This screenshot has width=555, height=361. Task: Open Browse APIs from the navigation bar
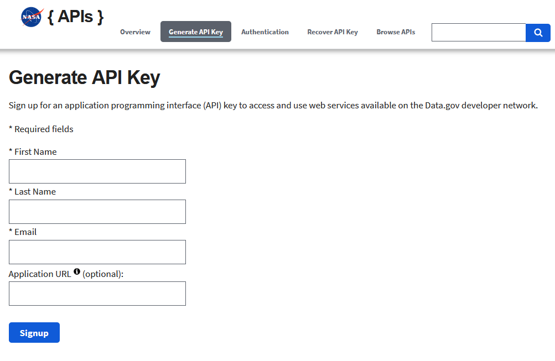pyautogui.click(x=395, y=32)
